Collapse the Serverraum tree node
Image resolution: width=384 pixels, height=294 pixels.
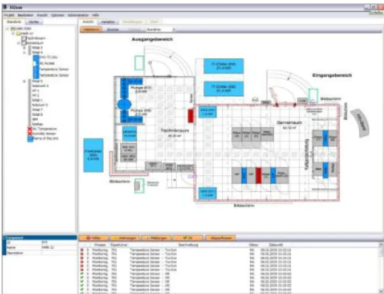click(19, 43)
